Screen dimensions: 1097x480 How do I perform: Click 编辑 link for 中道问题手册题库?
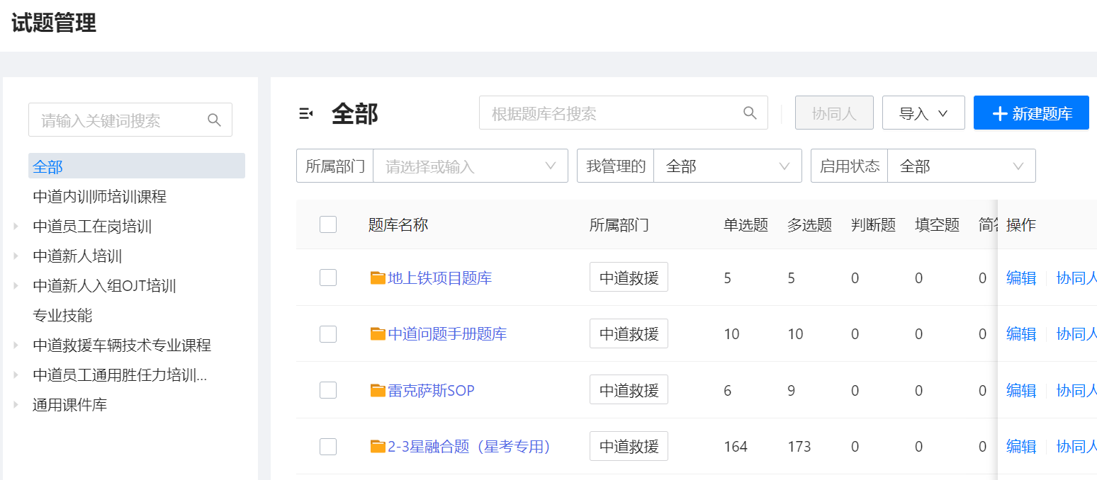(x=1021, y=334)
